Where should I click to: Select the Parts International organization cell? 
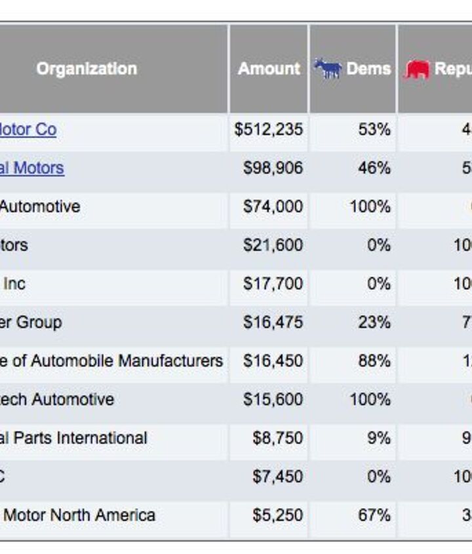pos(73,438)
